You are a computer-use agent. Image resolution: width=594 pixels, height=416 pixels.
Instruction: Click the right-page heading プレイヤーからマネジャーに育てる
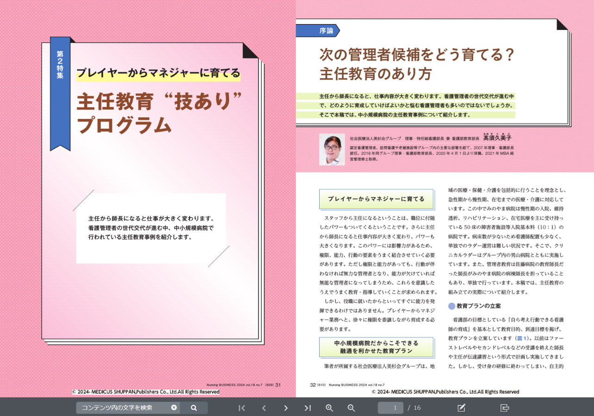tap(376, 199)
